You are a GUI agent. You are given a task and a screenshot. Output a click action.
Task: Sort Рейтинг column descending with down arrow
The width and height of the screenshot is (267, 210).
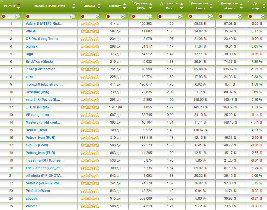[x=19, y=8]
